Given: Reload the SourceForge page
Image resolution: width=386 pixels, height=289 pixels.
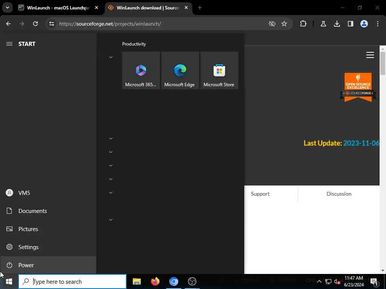Looking at the screenshot, I should pyautogui.click(x=35, y=24).
